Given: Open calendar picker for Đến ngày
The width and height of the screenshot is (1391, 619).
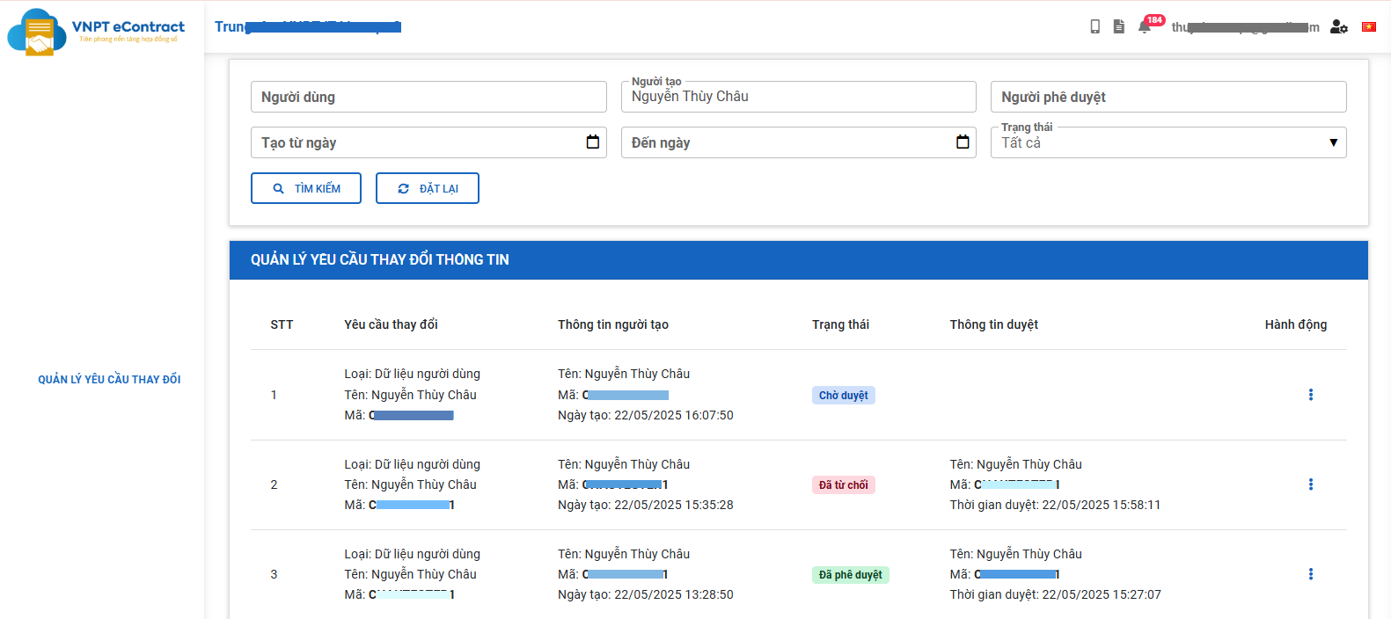Looking at the screenshot, I should click(x=963, y=142).
